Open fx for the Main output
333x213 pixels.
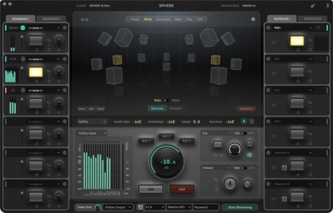(310, 40)
